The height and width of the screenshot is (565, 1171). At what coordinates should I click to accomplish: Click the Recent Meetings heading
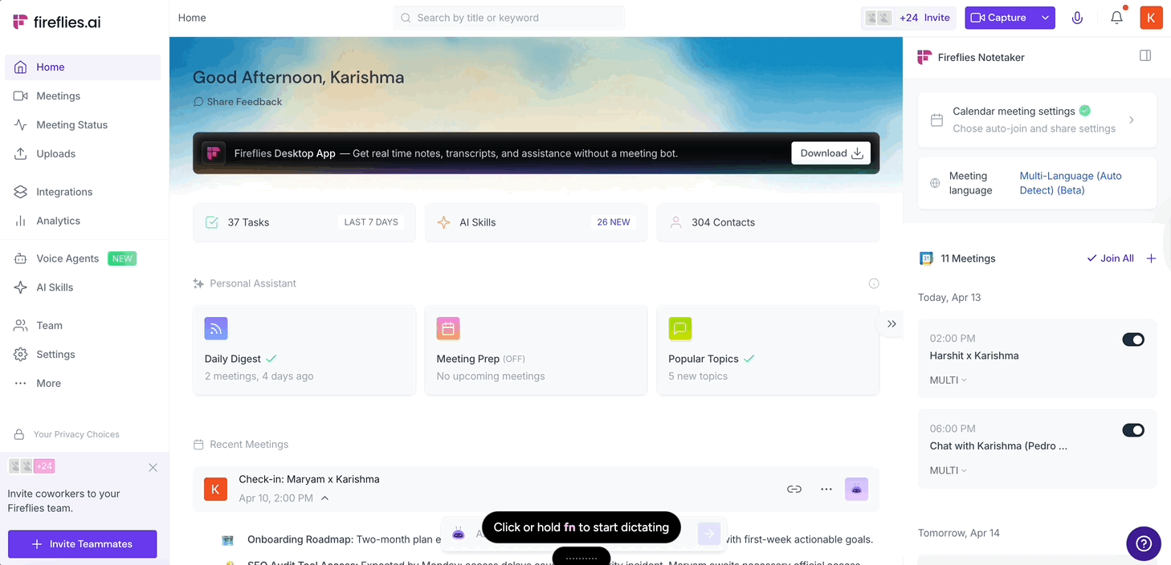(x=249, y=445)
